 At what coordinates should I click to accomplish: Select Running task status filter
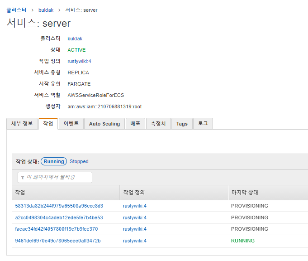coord(54,161)
